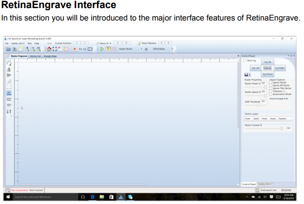Select the Jarvis Dither option

tap(9, 105)
